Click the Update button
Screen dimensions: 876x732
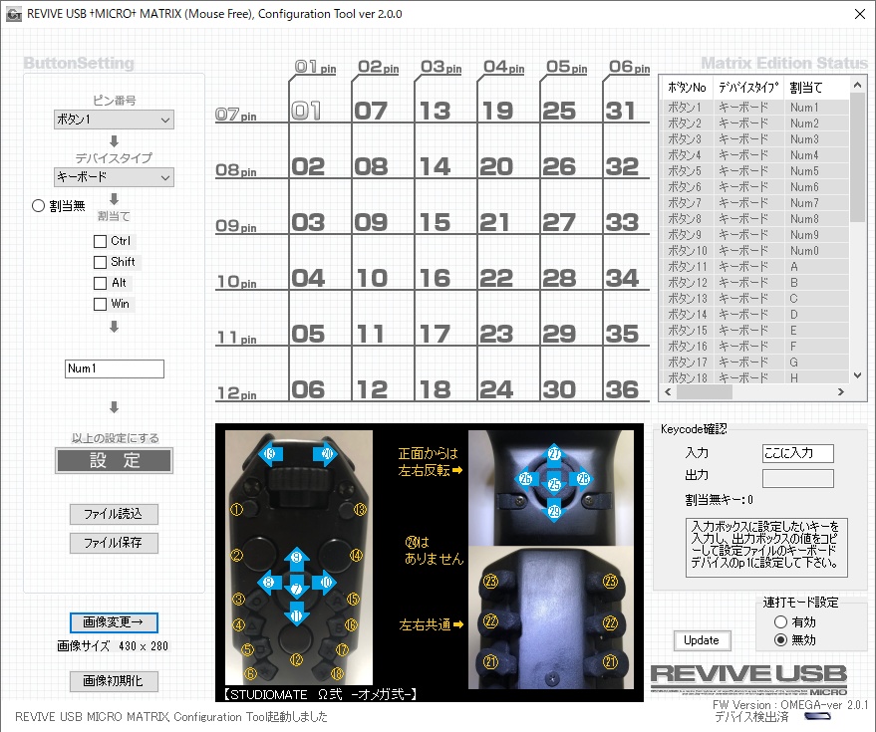[x=703, y=640]
